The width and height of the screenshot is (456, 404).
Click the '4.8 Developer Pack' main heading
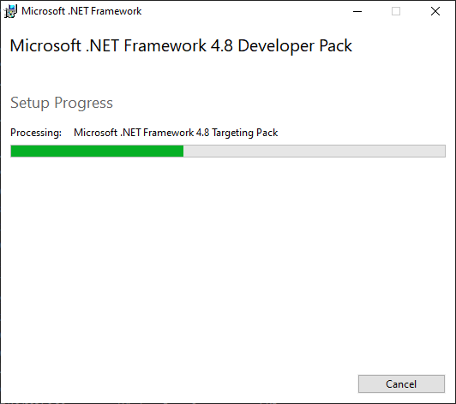pos(281,46)
